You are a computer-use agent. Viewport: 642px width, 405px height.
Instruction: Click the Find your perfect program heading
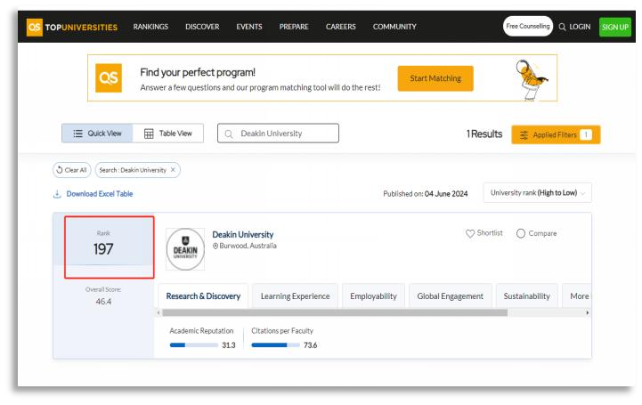(x=198, y=72)
